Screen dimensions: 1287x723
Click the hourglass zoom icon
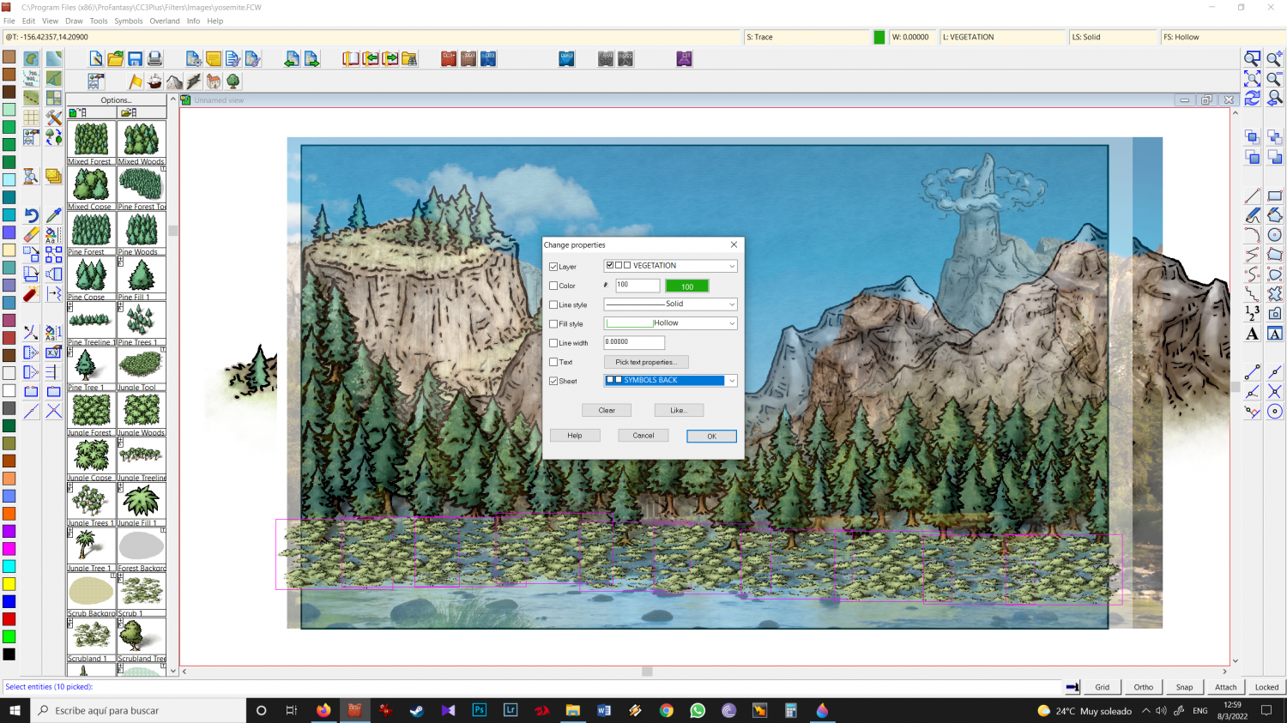click(30, 176)
